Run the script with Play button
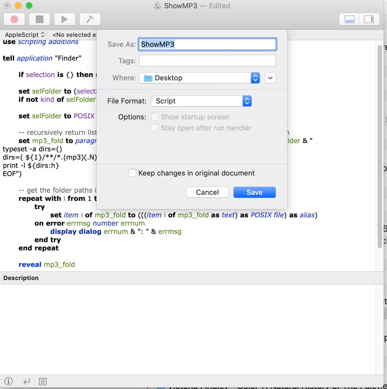This screenshot has height=389, width=387. click(64, 19)
